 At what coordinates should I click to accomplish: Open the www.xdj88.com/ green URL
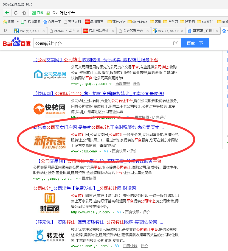tap(84, 151)
